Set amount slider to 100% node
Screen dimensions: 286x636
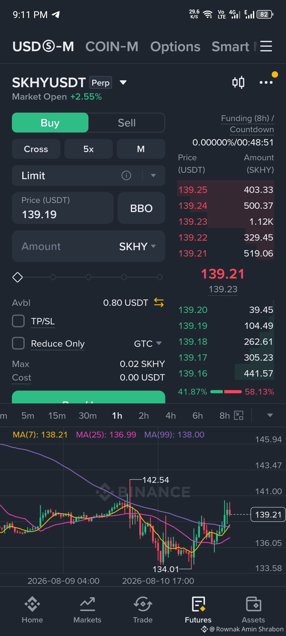(159, 277)
